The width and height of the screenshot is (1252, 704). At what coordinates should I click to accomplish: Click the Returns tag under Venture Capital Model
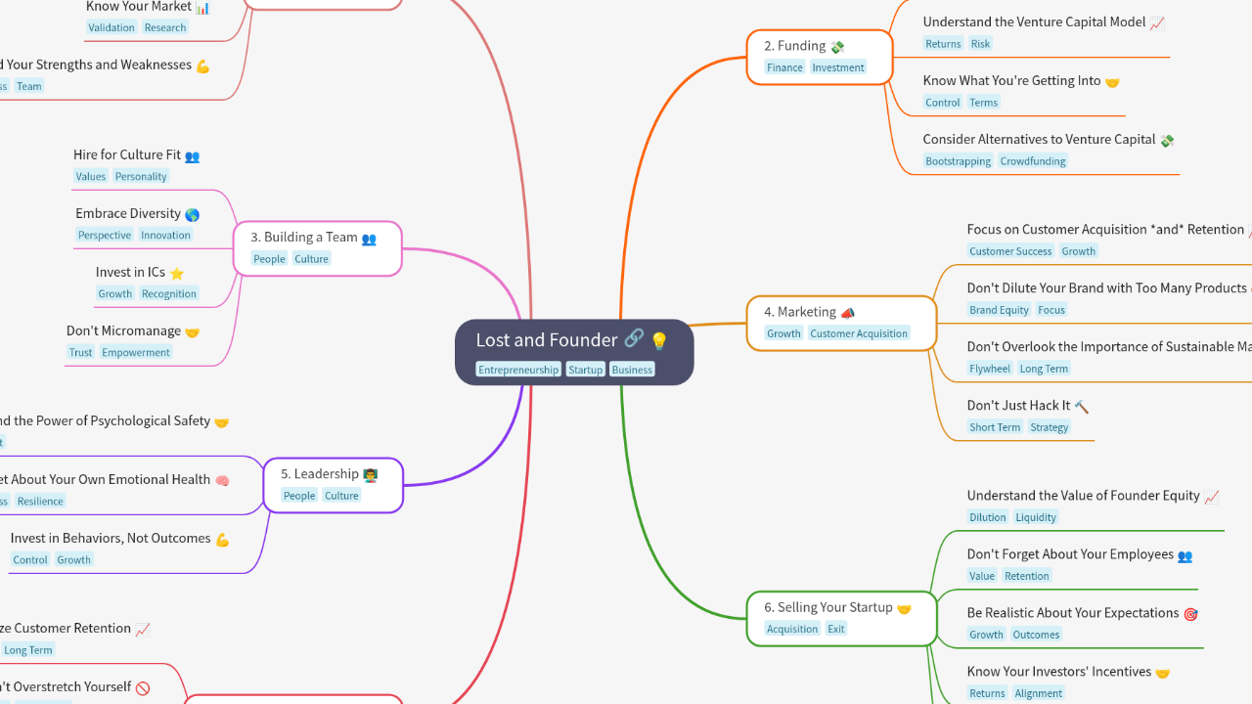click(x=943, y=44)
